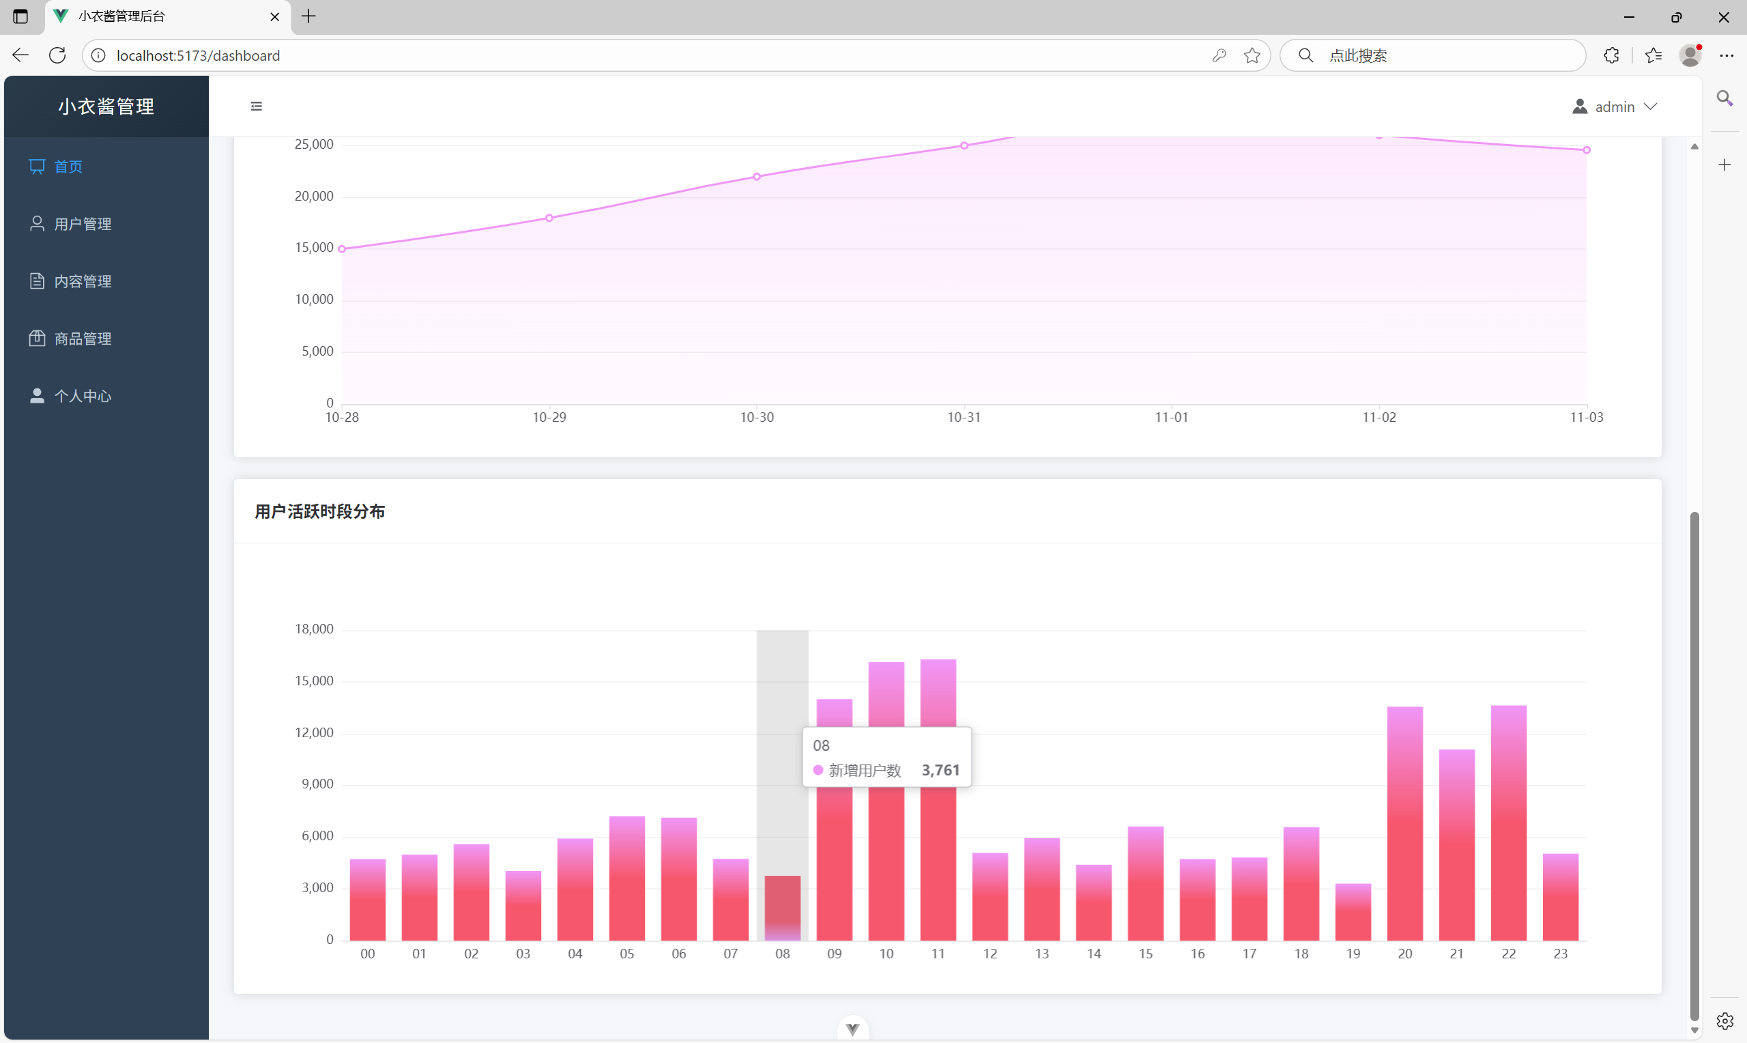Click the 商品管理 box icon
The height and width of the screenshot is (1043, 1747).
point(38,338)
